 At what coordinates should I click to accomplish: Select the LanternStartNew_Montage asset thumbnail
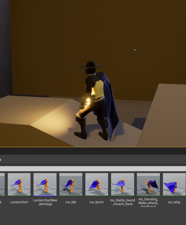[45, 184]
